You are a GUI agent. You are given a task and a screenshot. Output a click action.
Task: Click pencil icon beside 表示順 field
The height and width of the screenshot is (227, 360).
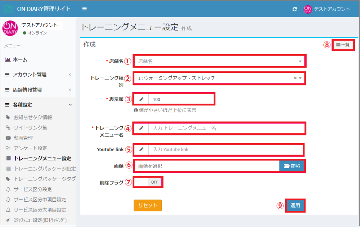[141, 99]
